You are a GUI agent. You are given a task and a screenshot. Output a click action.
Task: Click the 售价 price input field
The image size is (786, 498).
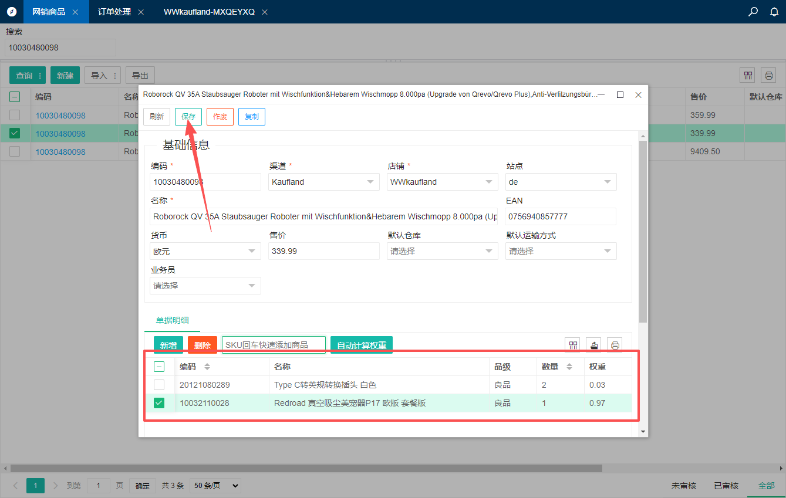tap(324, 251)
